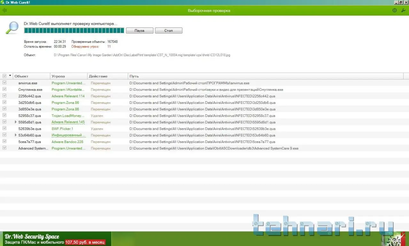Click the back arrow in the green header
The image size is (409, 246).
pyautogui.click(x=4, y=10)
